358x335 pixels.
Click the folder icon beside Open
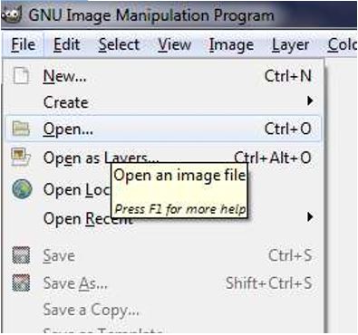pos(21,129)
